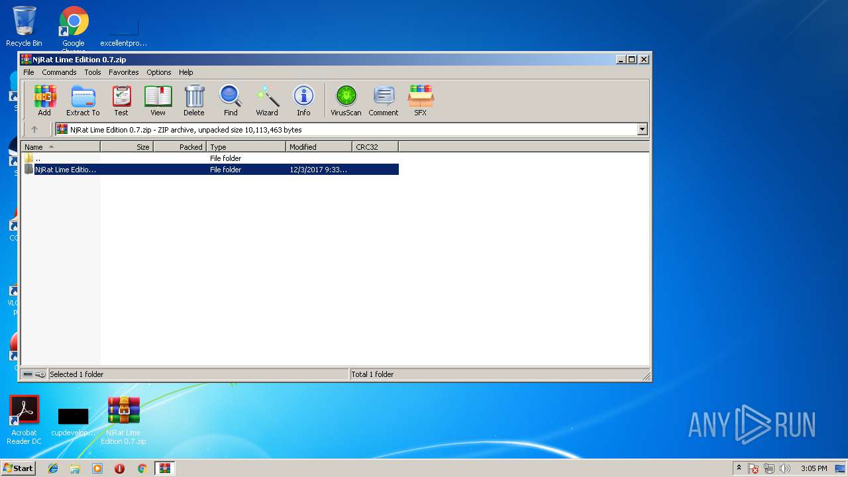The height and width of the screenshot is (477, 848).
Task: Sort by the Packed column header
Action: [x=180, y=147]
